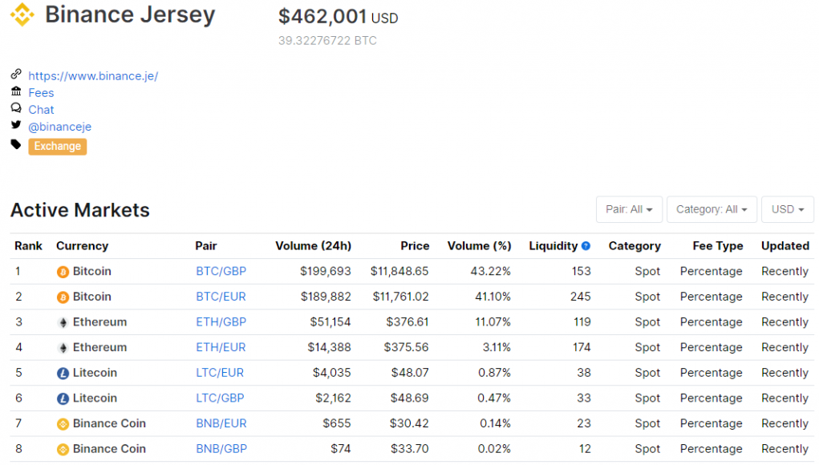
Task: Sort the table by Volume (24h) column header
Action: [314, 246]
